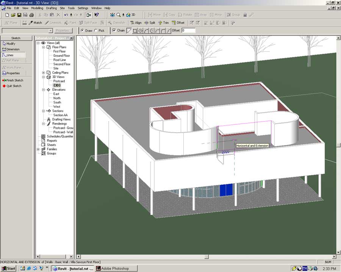The image size is (341, 272).
Task: Select the Ground Floor plan
Action: (61, 56)
